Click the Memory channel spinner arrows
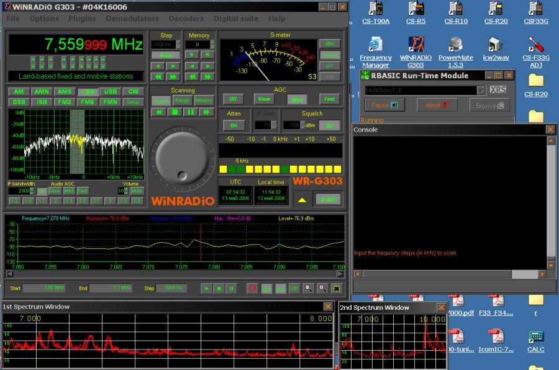 [212, 45]
